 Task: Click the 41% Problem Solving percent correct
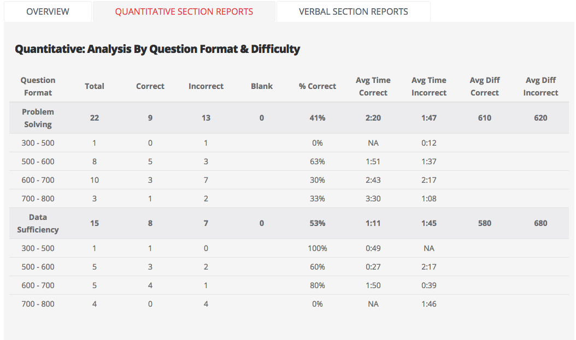click(318, 118)
